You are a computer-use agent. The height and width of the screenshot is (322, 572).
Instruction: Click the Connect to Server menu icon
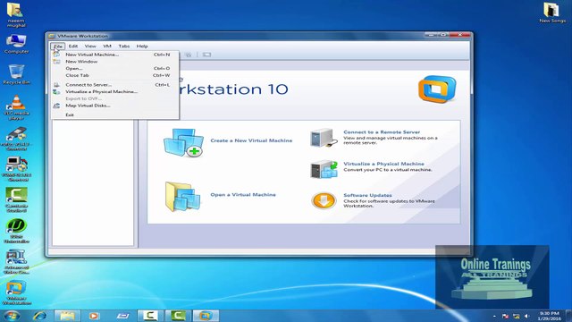(x=56, y=85)
